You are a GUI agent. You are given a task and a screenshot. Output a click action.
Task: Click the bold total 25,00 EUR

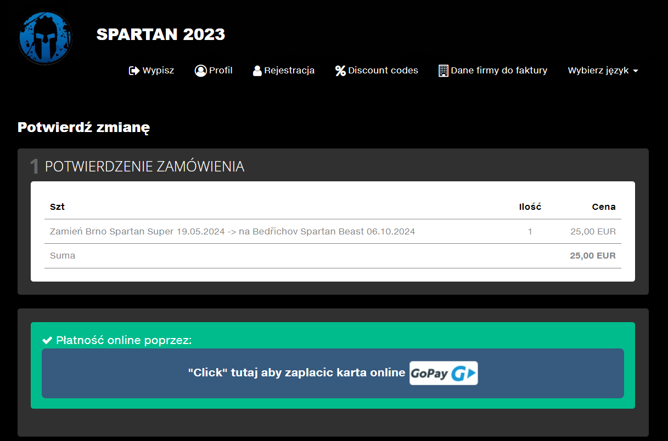coord(593,255)
